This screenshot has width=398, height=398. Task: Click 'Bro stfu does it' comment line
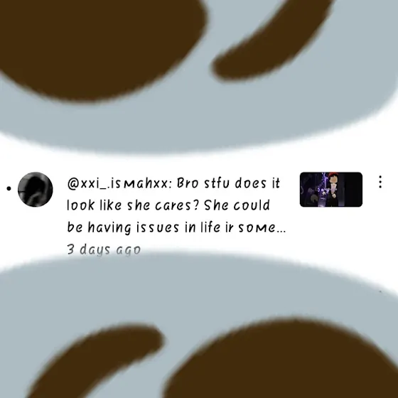click(x=228, y=183)
